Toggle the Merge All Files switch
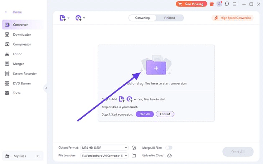The width and height of the screenshot is (264, 164). 169,148
